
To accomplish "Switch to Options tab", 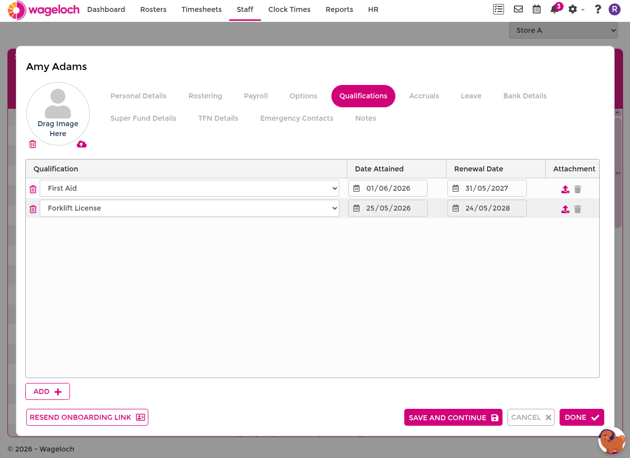I will [x=304, y=96].
